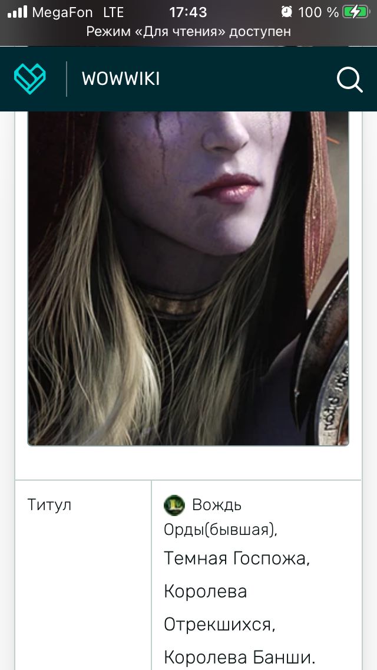Open the WOWWIKI home title
Viewport: 377px width, 670px height.
(121, 79)
